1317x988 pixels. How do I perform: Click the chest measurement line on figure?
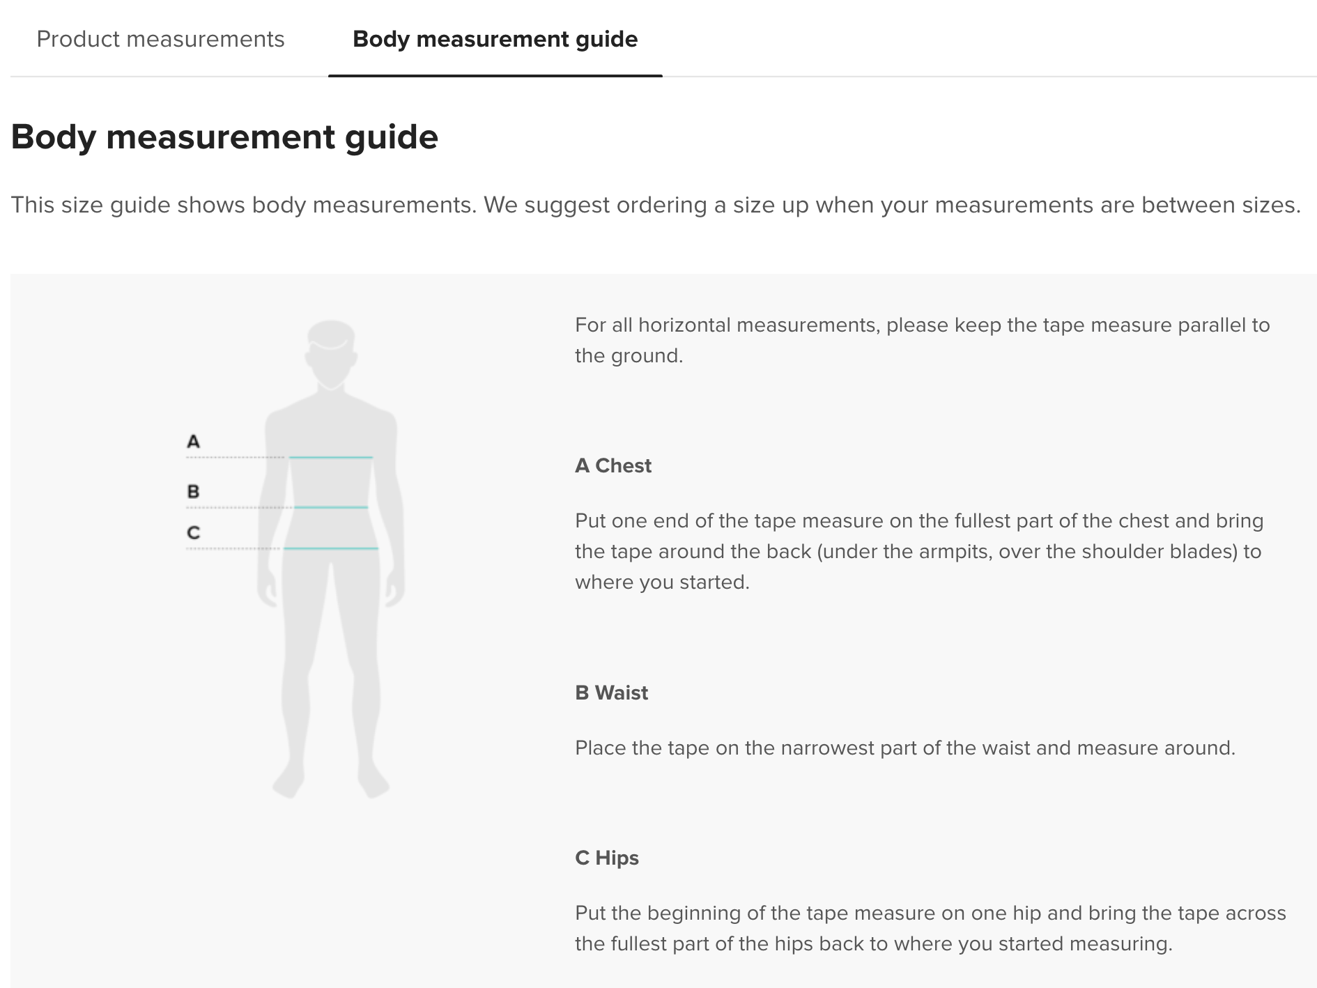(x=331, y=457)
